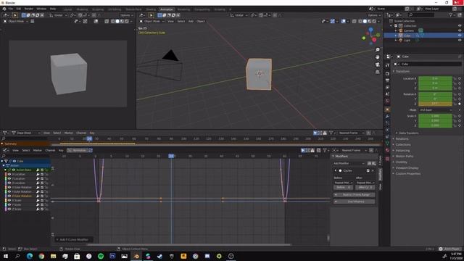Viewport: 464px width, 261px height.
Task: Click the Location X value field
Action: [435, 78]
